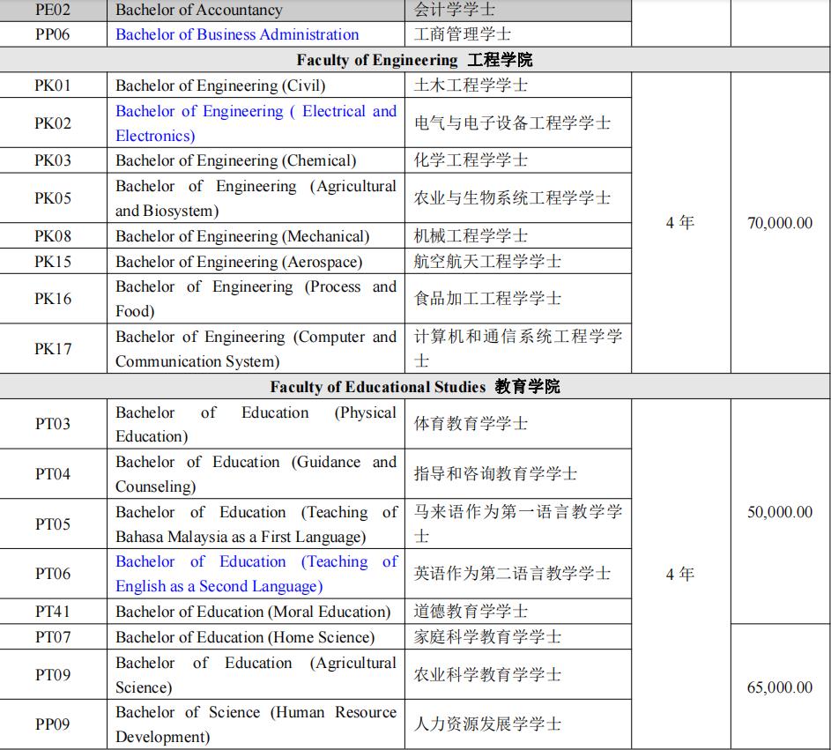This screenshot has width=831, height=750.
Task: Click the PE02 program code cell
Action: pos(52,10)
